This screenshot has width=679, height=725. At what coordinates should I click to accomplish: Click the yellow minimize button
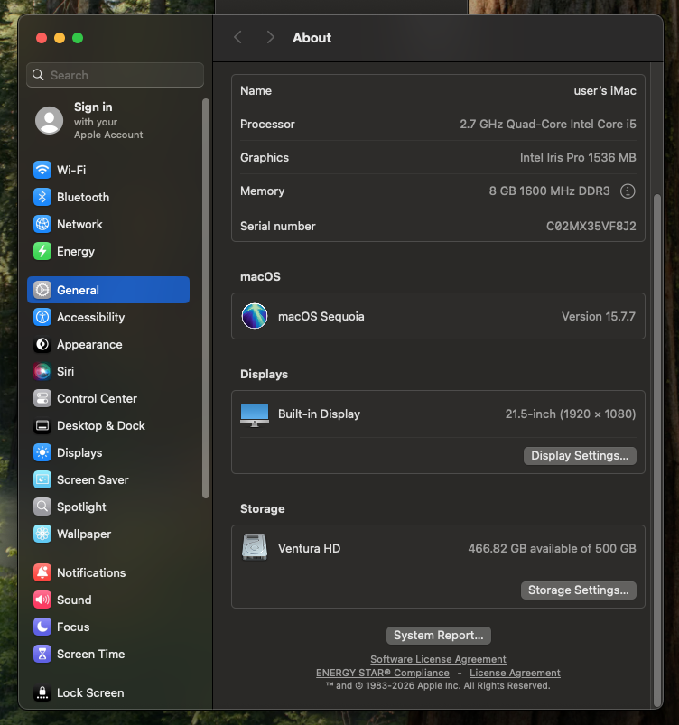(x=60, y=38)
